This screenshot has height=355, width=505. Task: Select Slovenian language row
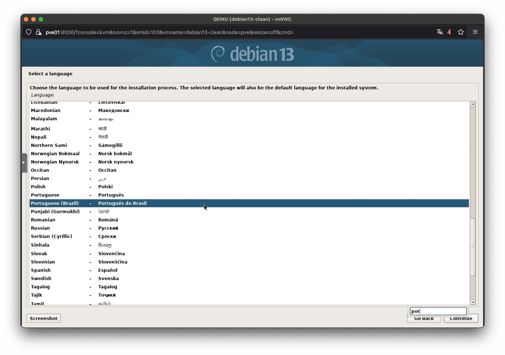pos(249,262)
